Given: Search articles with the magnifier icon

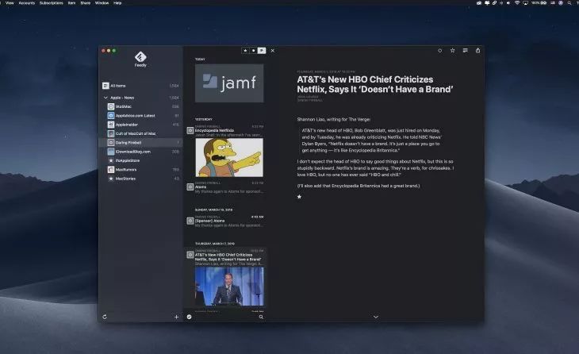Looking at the screenshot, I should [261, 317].
